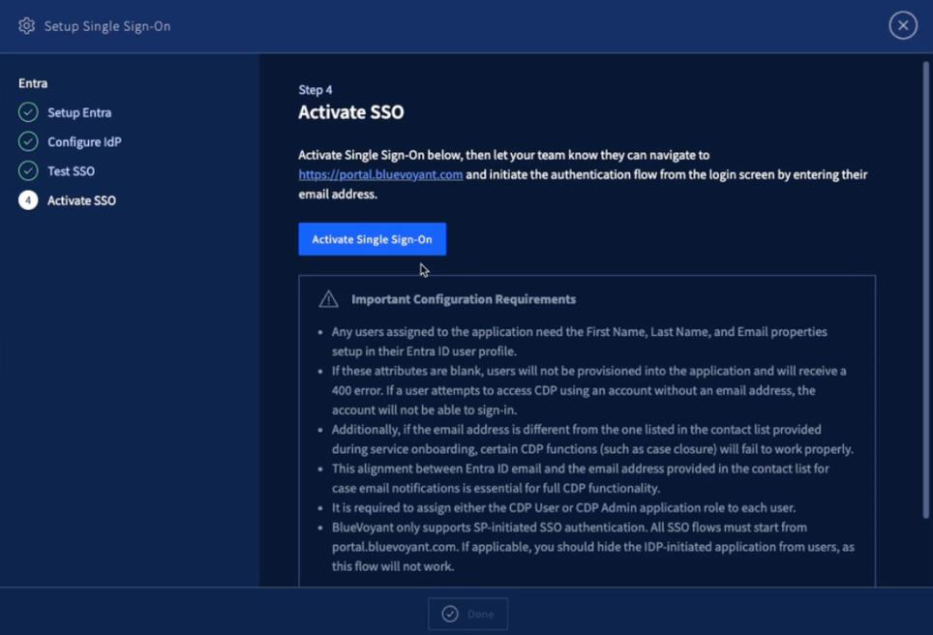This screenshot has width=933, height=635.
Task: Click the Important Configuration Requirements heading
Action: tap(464, 299)
